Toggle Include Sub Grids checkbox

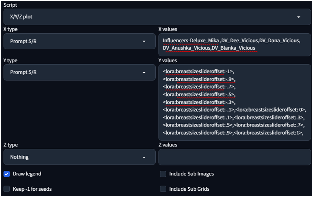[163, 189]
